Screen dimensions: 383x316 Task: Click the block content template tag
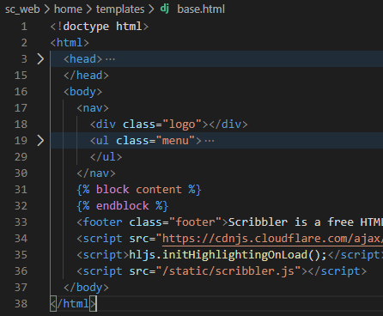(x=139, y=190)
